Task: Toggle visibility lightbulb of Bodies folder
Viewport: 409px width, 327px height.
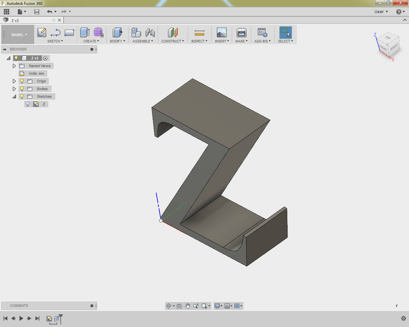Action: pos(22,89)
